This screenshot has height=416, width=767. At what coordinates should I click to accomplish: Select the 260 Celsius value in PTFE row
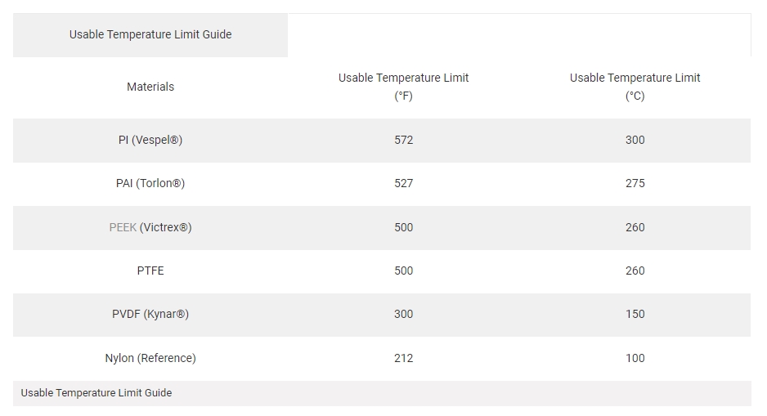coord(635,271)
